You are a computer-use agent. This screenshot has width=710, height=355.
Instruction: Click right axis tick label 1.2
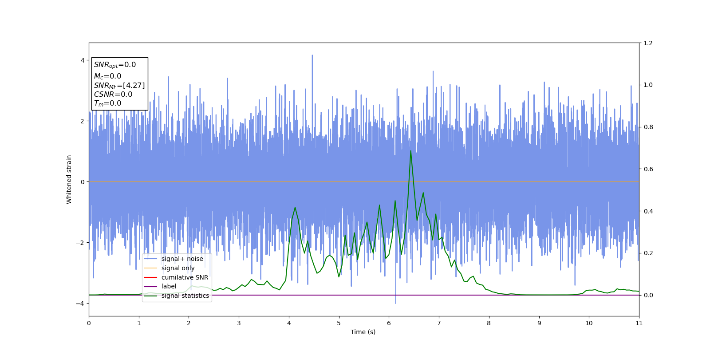tap(648, 43)
